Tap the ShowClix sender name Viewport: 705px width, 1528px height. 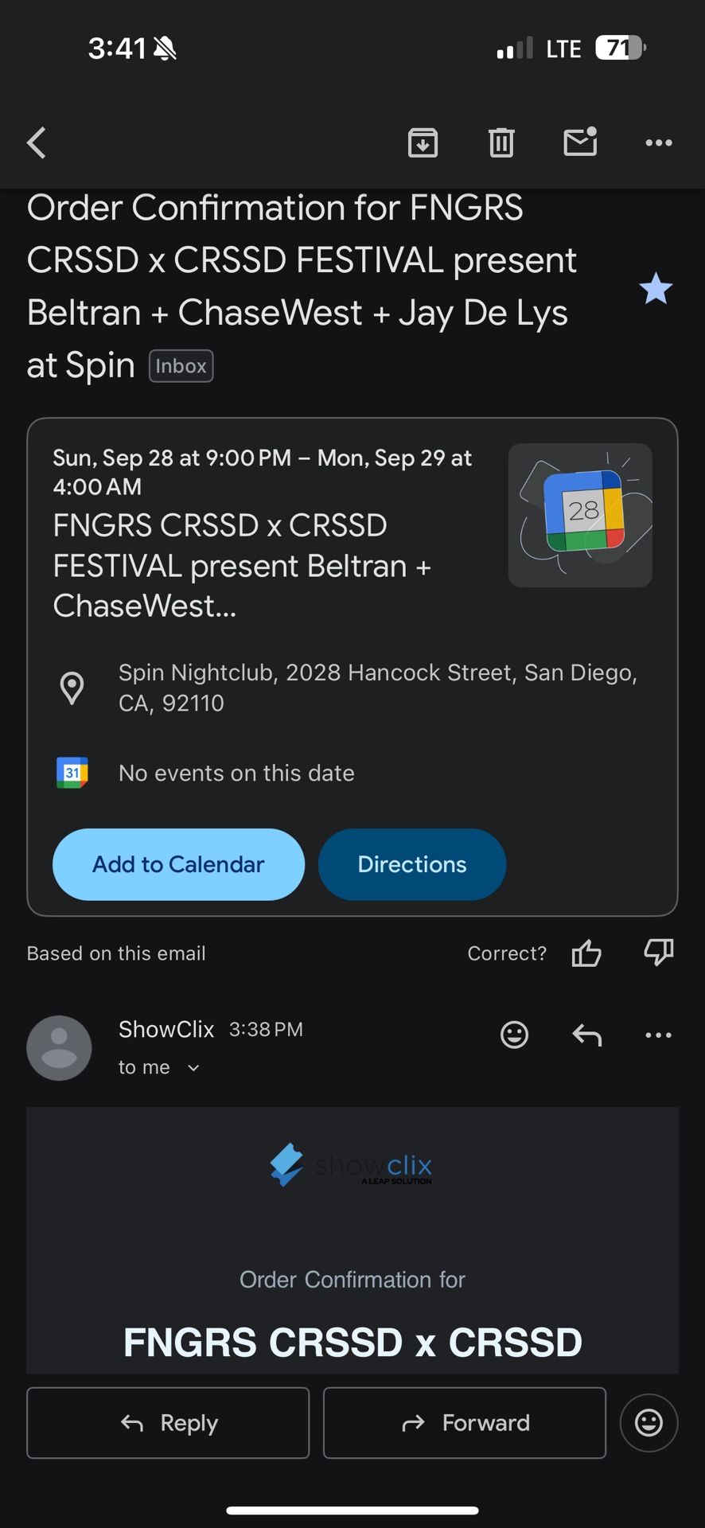pos(166,1029)
